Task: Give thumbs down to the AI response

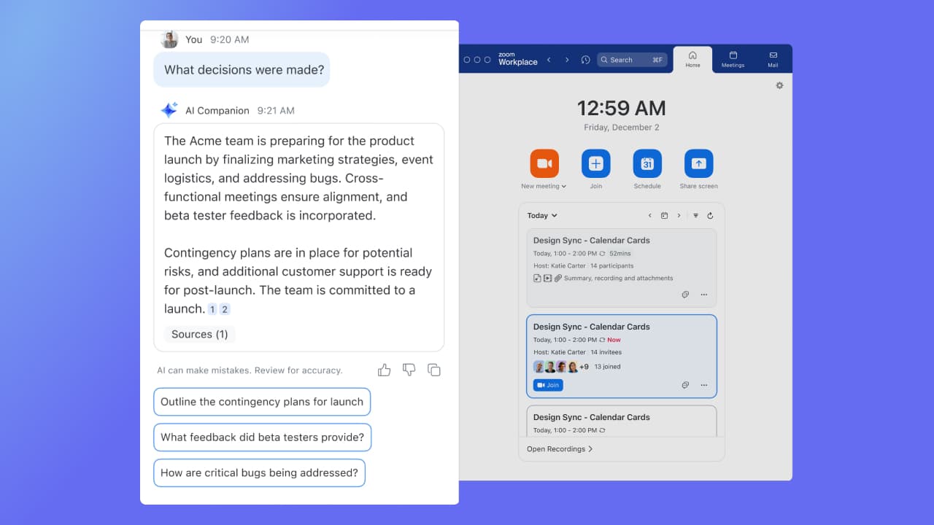Action: [x=409, y=370]
